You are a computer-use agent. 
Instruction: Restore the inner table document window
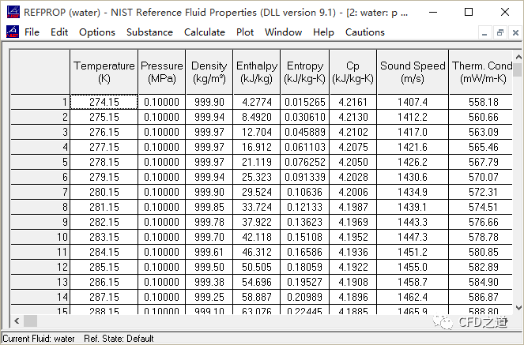pos(500,32)
